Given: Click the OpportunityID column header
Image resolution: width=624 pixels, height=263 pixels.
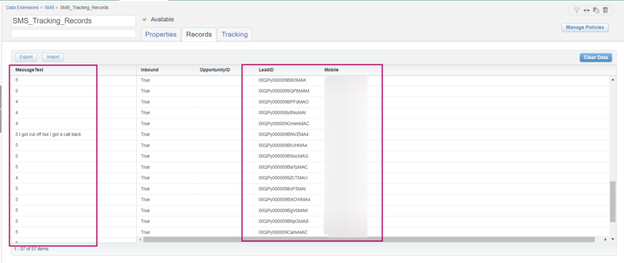Looking at the screenshot, I should 215,70.
